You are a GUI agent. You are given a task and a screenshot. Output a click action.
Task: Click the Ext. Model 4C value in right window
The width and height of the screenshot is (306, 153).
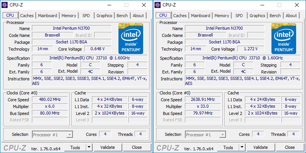click(243, 72)
